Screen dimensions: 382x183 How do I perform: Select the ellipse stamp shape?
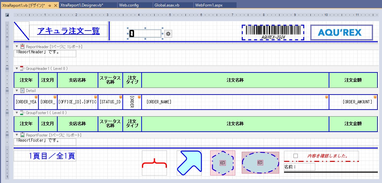[260, 163]
